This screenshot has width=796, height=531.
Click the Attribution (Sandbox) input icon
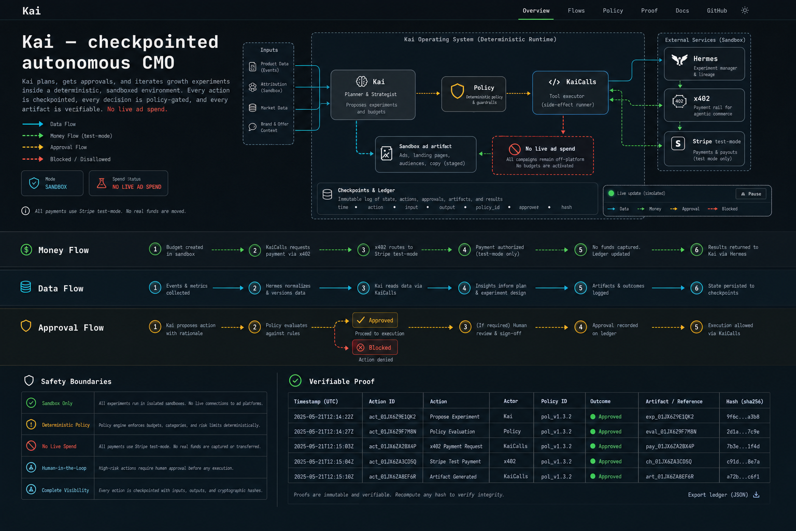coord(252,87)
